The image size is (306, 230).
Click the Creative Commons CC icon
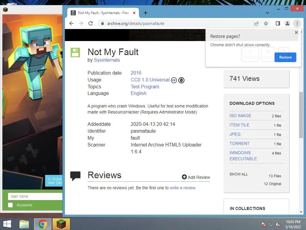click(174, 80)
